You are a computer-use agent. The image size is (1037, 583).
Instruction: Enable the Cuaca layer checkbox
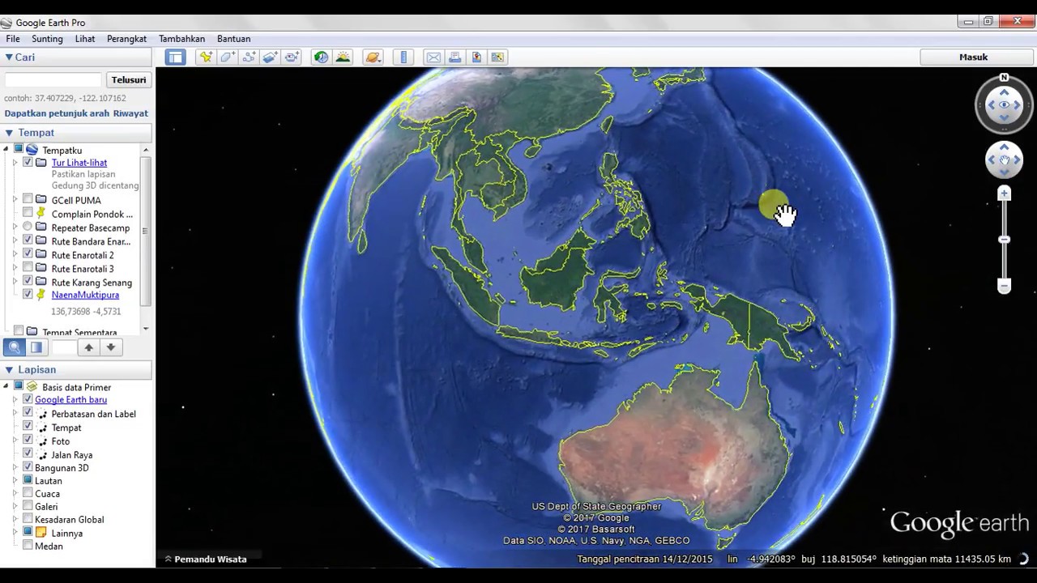[28, 493]
